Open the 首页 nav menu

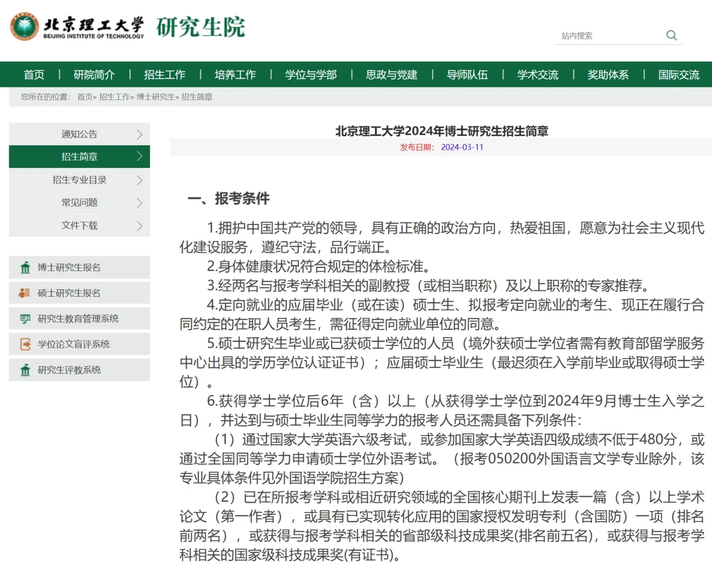coord(34,74)
